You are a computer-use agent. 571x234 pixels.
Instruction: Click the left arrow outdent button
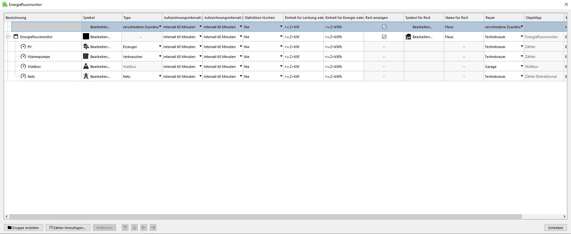coord(144,228)
